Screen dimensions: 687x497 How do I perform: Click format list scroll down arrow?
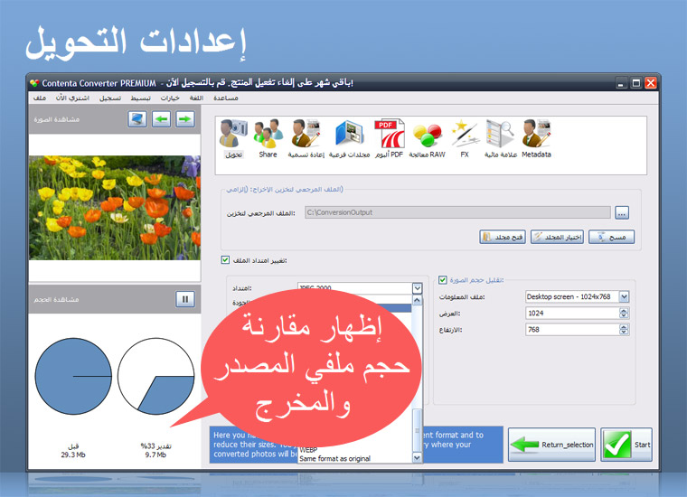tap(417, 457)
